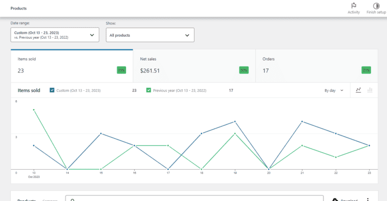The height and width of the screenshot is (201, 387).
Task: Click the green data point for Oct 13
Action: tap(34, 110)
